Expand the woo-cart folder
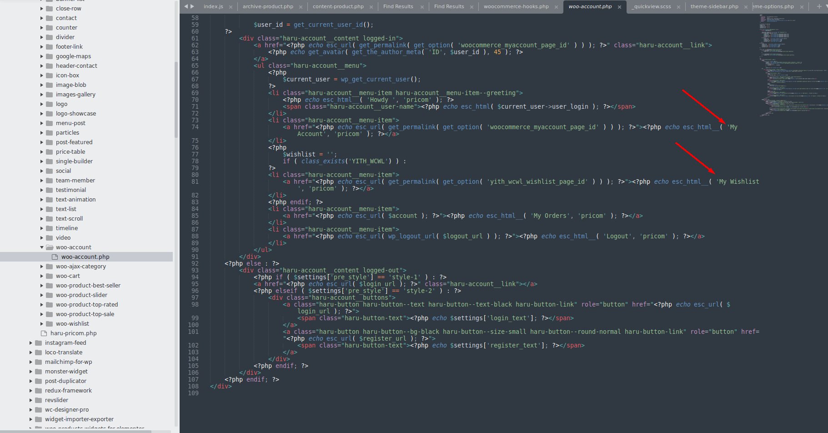The height and width of the screenshot is (433, 828). [x=42, y=276]
